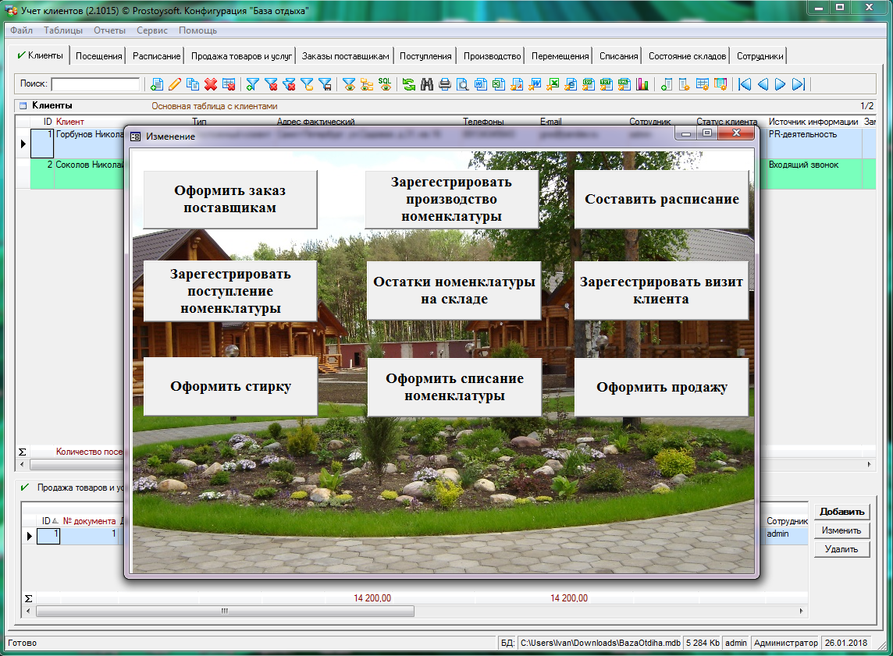Image resolution: width=893 pixels, height=656 pixels.
Task: Click the SQL query toolbar icon
Action: [385, 84]
